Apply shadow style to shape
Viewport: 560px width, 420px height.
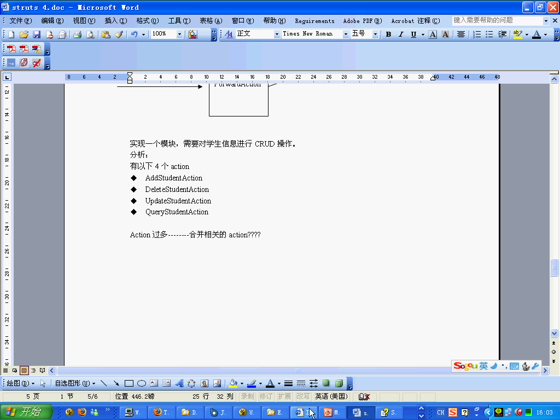coord(326,383)
